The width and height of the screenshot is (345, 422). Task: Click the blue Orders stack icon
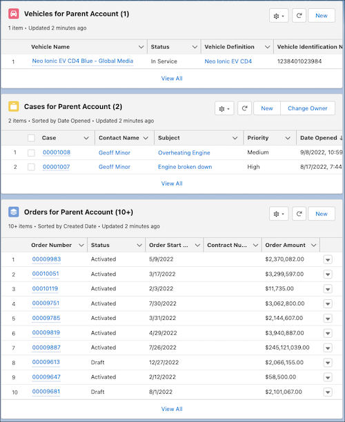14,212
